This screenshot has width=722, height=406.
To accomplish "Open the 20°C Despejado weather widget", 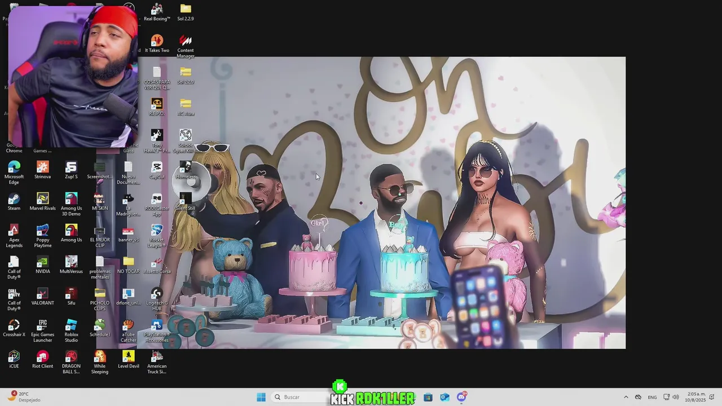I will 24,397.
